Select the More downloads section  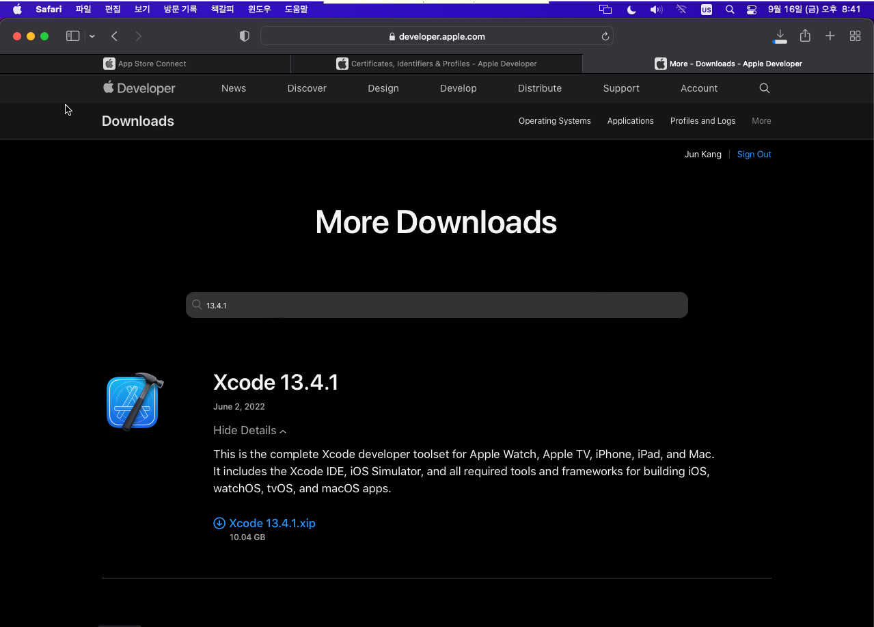coord(761,121)
